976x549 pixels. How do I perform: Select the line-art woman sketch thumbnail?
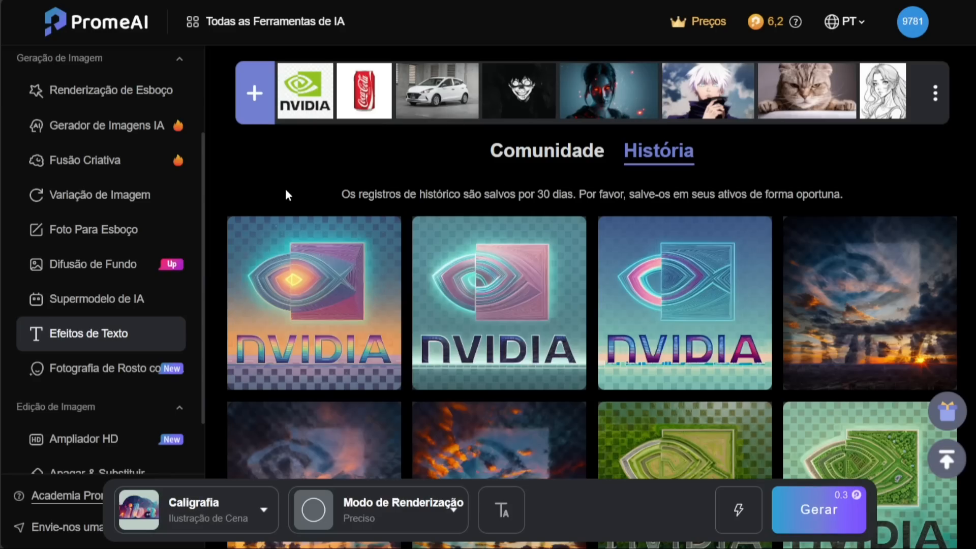(882, 91)
